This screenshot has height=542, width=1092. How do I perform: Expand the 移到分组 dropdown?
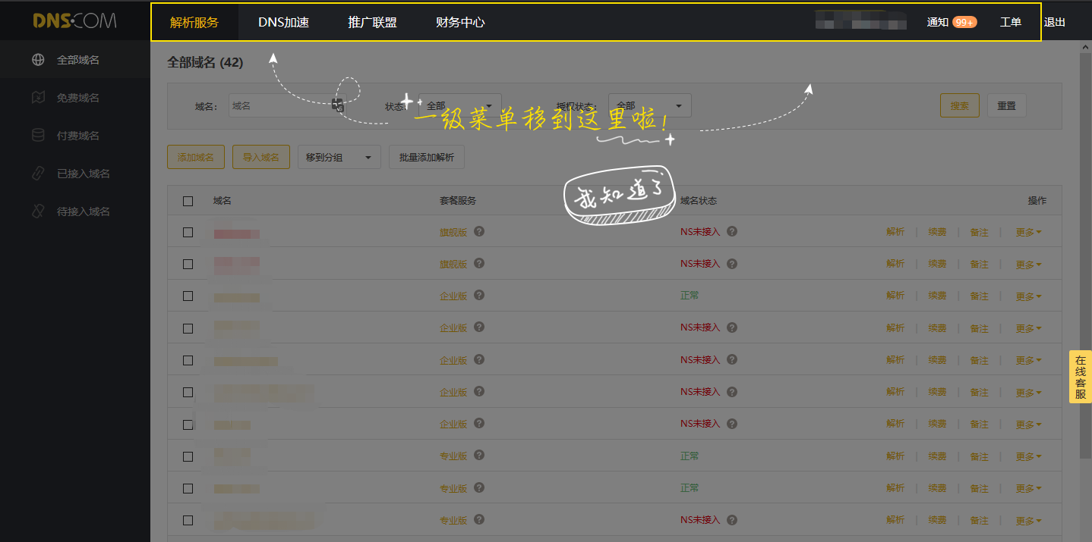click(339, 158)
